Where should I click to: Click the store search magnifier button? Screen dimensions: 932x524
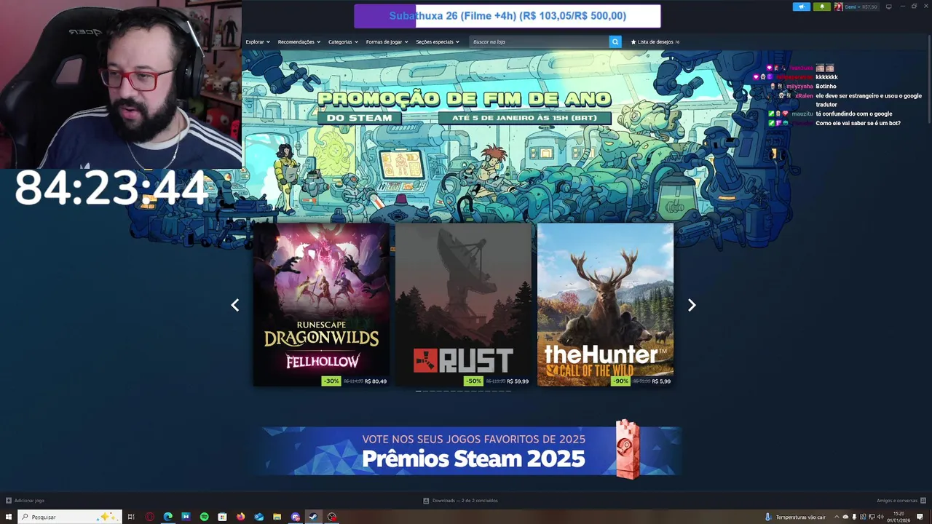pos(615,41)
